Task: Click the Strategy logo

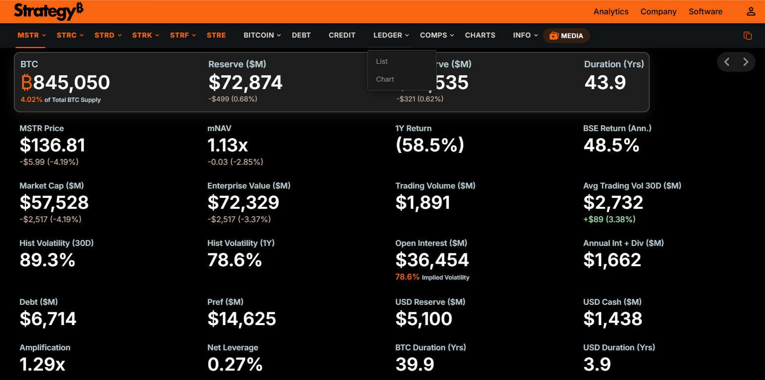Action: [x=48, y=11]
